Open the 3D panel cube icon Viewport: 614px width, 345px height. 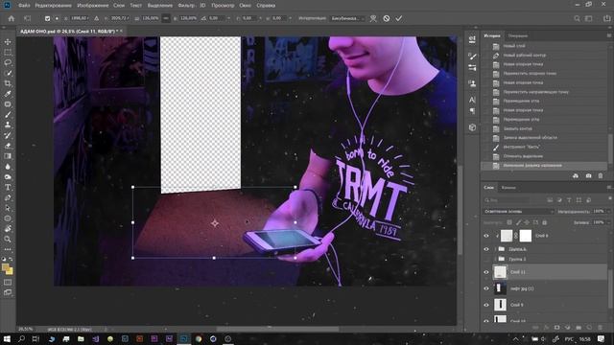pos(472,127)
